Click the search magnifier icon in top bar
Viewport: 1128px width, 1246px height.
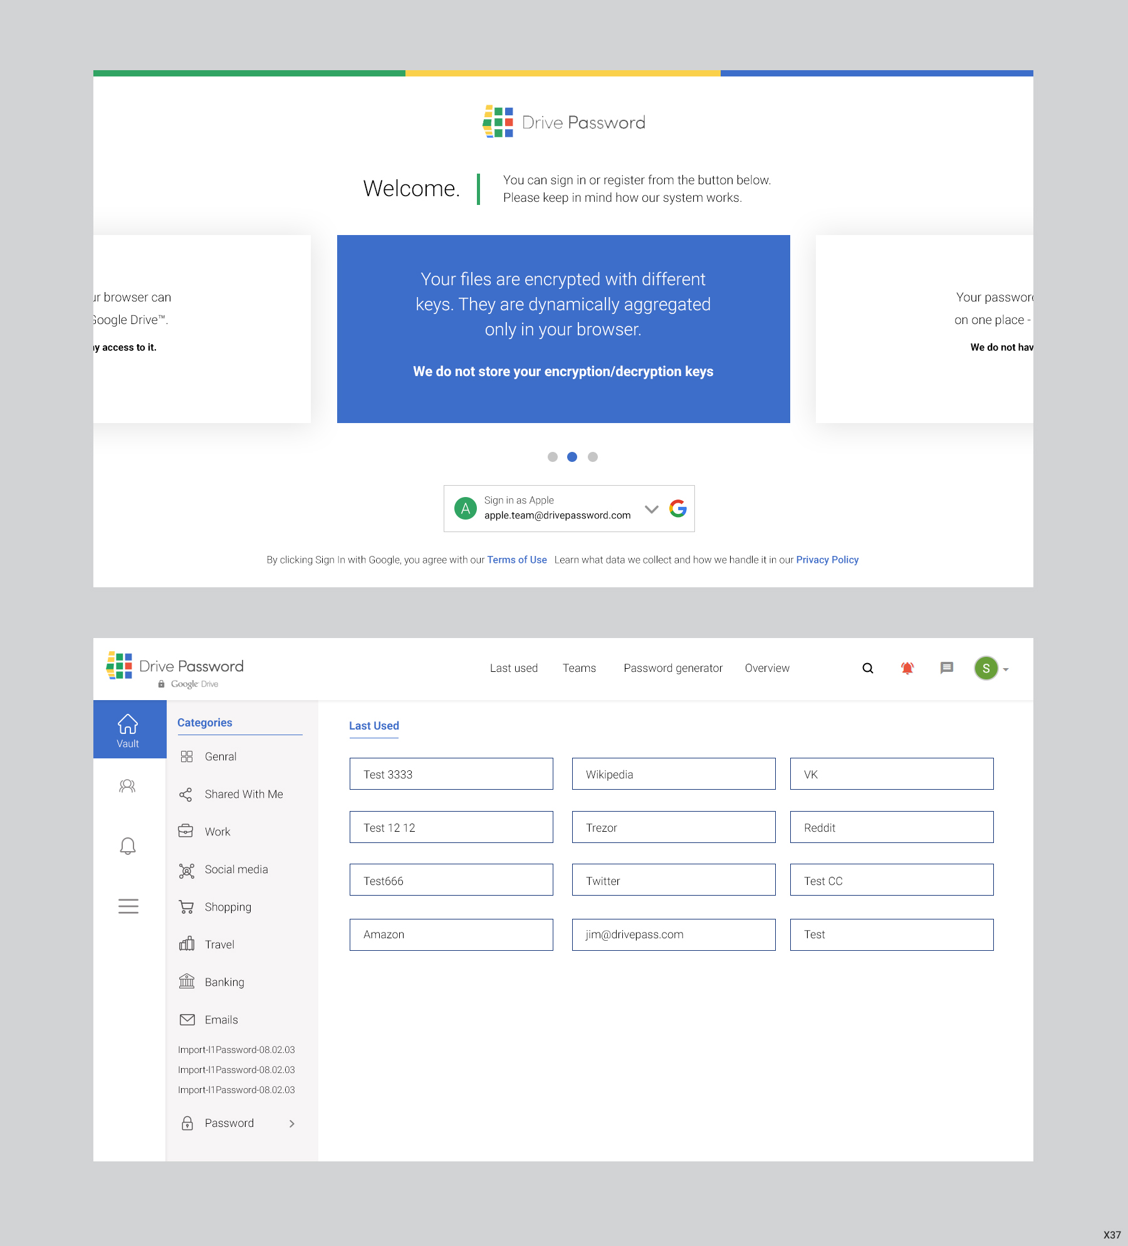pos(867,668)
